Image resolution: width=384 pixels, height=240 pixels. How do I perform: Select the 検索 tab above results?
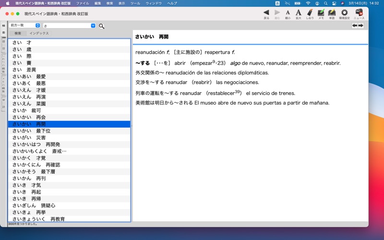(x=18, y=34)
